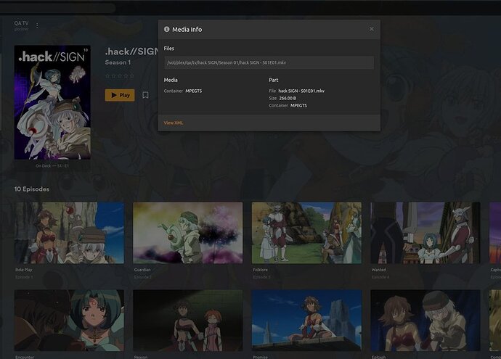Click the Season 1 subtitle
Viewport: 501px width, 359px height.
coord(118,62)
